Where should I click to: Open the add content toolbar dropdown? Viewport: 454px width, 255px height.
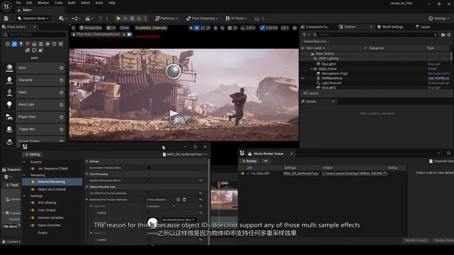(x=63, y=18)
